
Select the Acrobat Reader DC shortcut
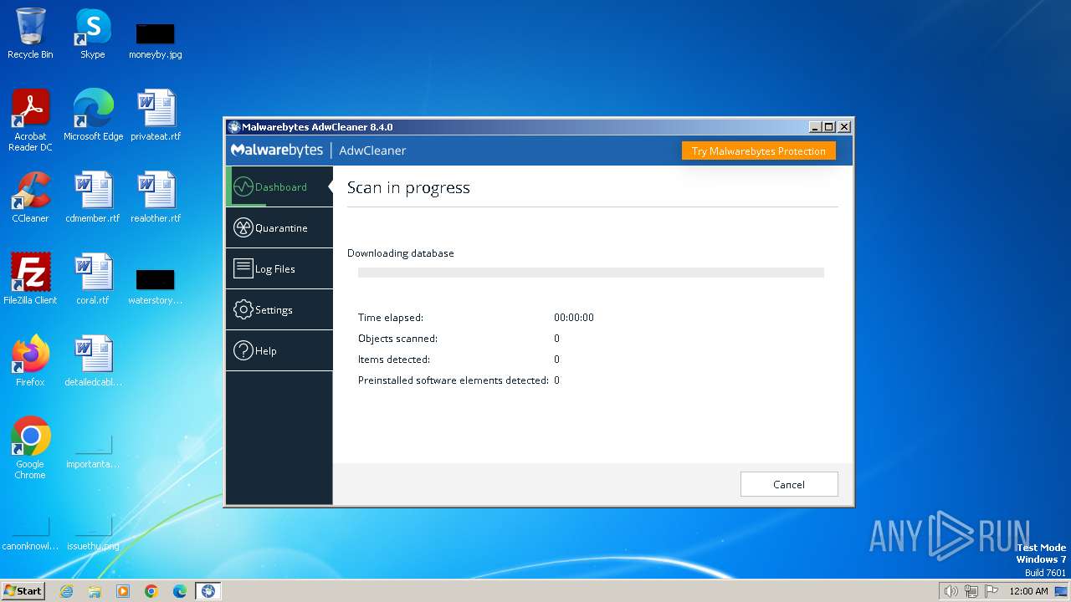click(x=30, y=121)
